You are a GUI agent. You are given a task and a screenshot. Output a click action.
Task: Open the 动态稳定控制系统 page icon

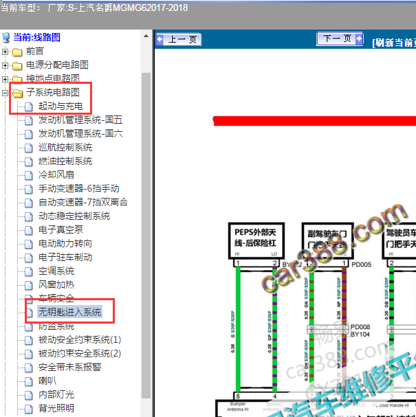click(x=28, y=216)
